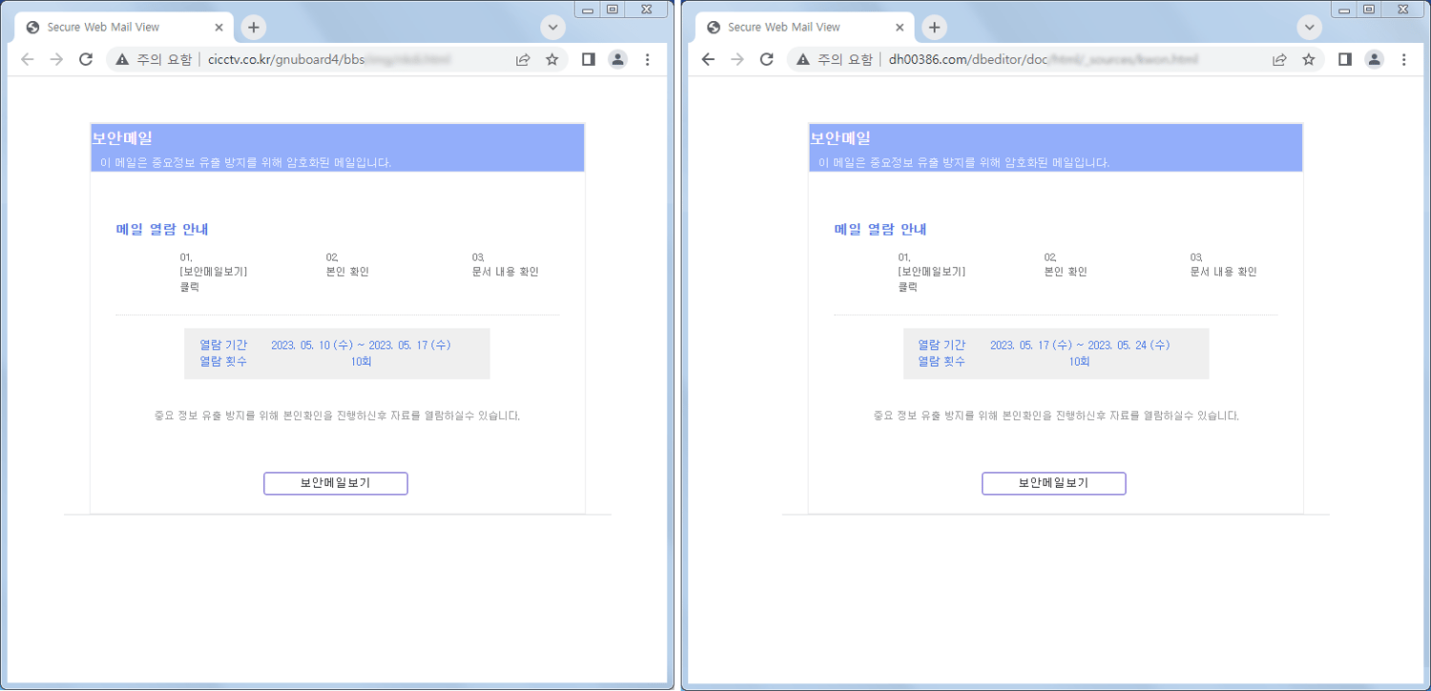Screen dimensions: 1431x691
Task: Click date range 2023. 05. 17 ~ 05. 24 in right window
Action: click(1080, 345)
